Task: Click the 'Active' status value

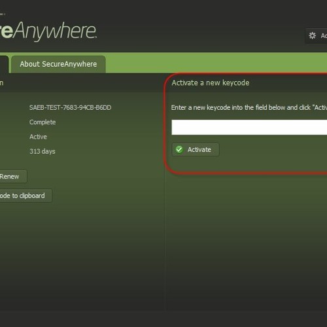Action: coord(38,137)
